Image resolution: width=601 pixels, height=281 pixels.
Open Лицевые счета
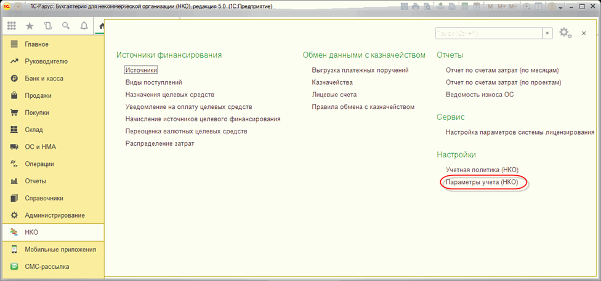pyautogui.click(x=334, y=95)
